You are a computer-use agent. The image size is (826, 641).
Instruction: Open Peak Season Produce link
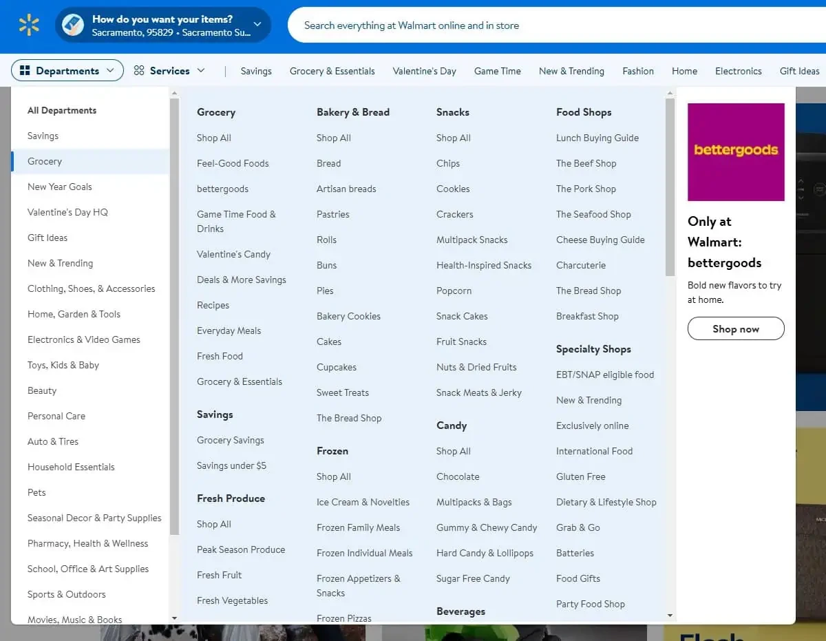(240, 549)
